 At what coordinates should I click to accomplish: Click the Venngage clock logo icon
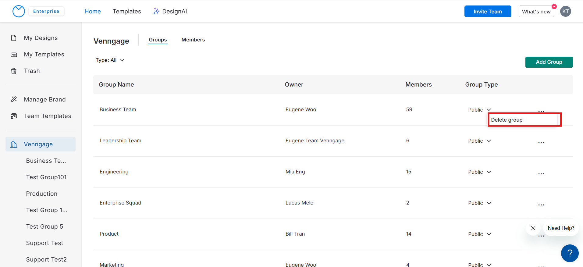[x=19, y=11]
